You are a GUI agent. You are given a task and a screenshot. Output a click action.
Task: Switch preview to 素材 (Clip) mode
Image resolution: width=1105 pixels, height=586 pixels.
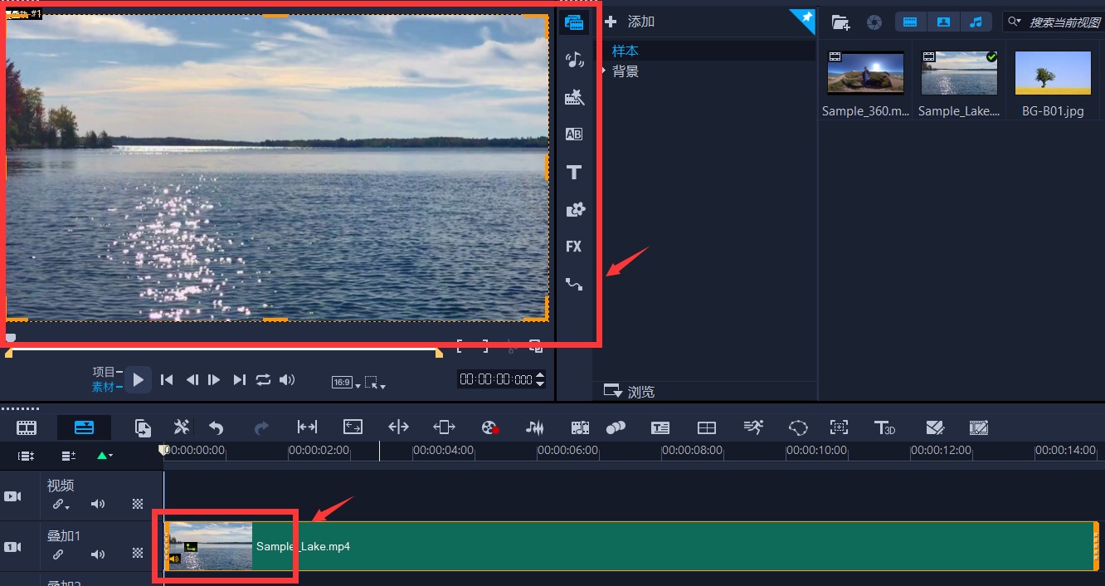point(104,387)
